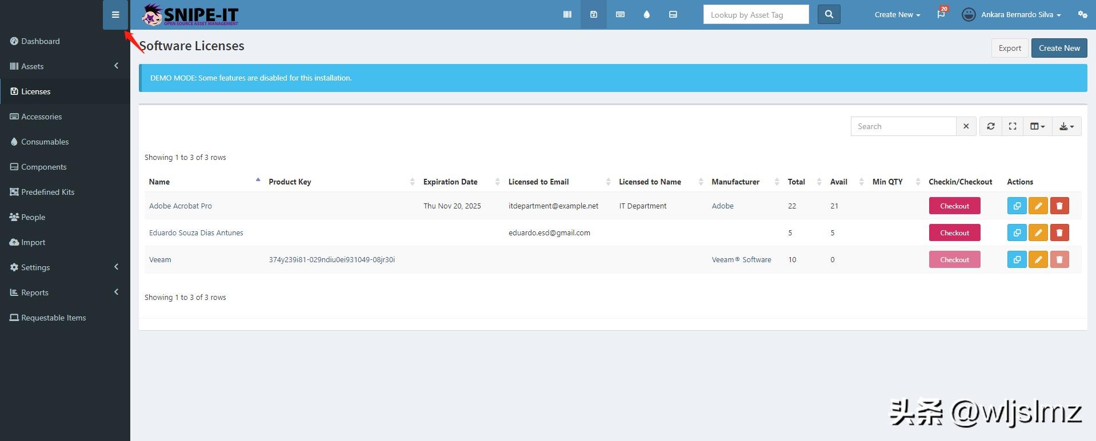Open People from the sidebar

(33, 217)
